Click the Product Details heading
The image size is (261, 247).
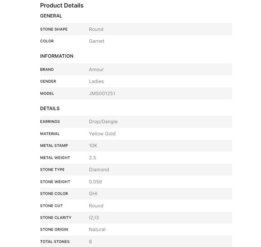[62, 5]
